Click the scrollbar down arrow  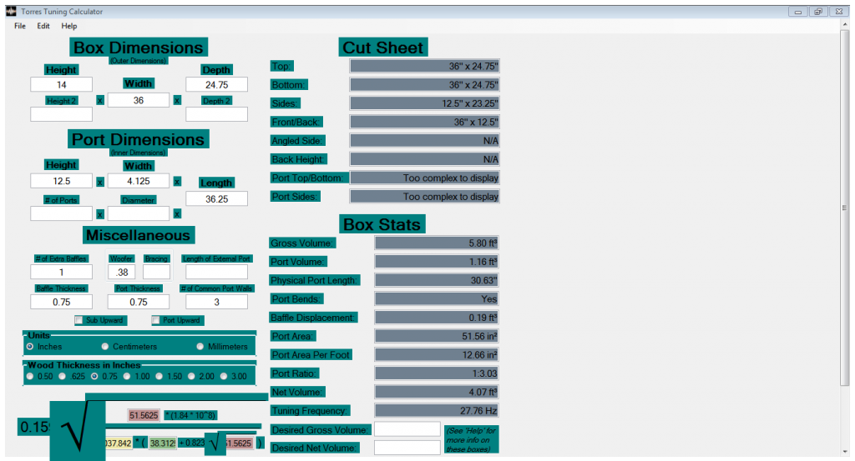point(845,451)
